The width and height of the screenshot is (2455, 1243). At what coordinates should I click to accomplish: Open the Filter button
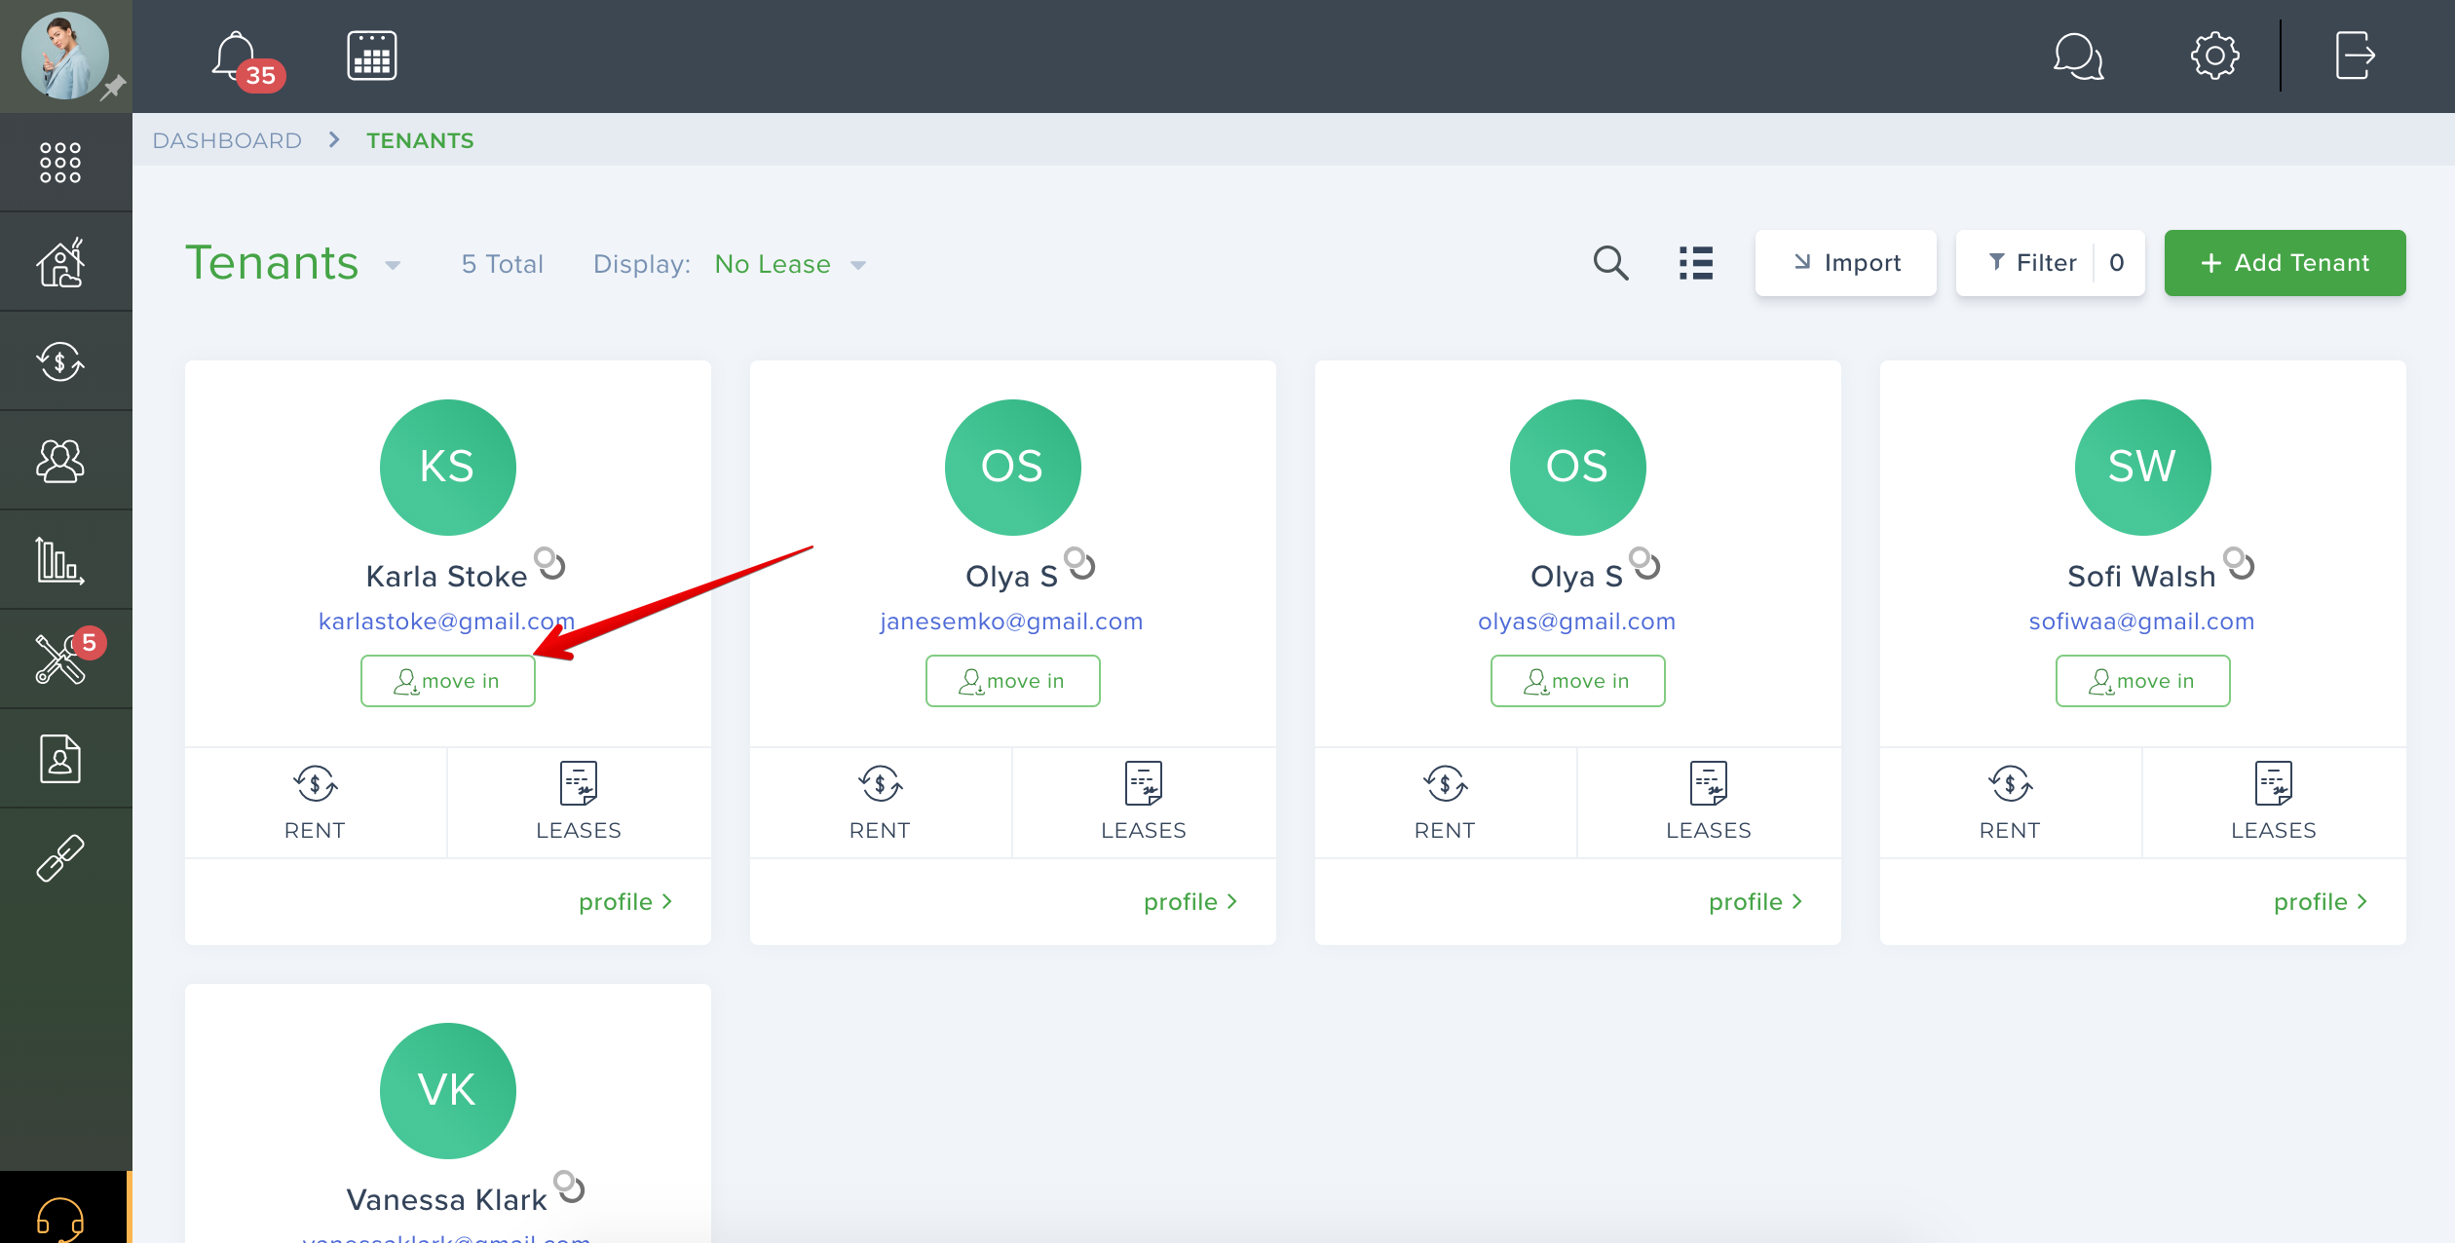click(x=2051, y=263)
